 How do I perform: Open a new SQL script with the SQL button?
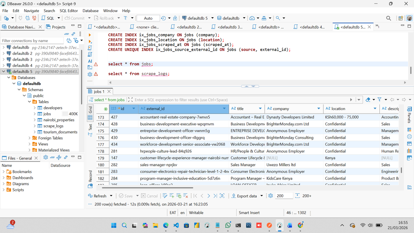[x=48, y=18]
